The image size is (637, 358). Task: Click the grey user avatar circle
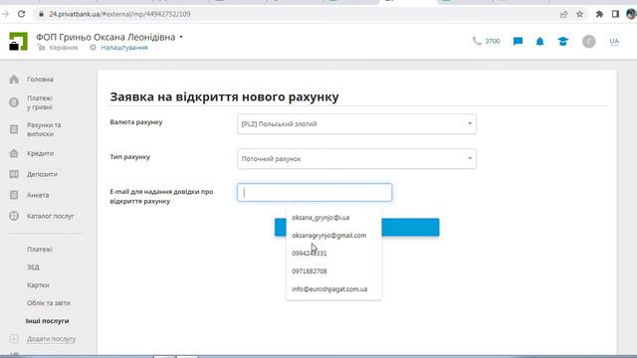coord(588,42)
